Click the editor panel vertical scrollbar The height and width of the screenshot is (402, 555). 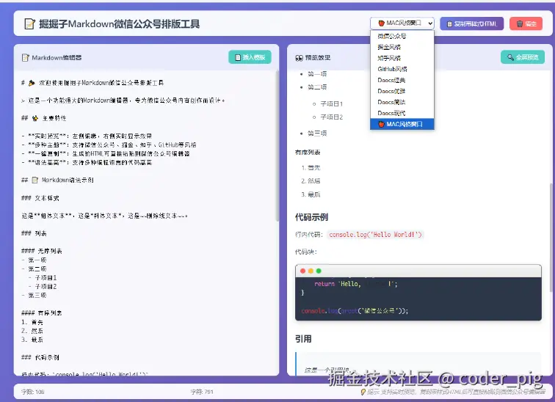coord(277,146)
